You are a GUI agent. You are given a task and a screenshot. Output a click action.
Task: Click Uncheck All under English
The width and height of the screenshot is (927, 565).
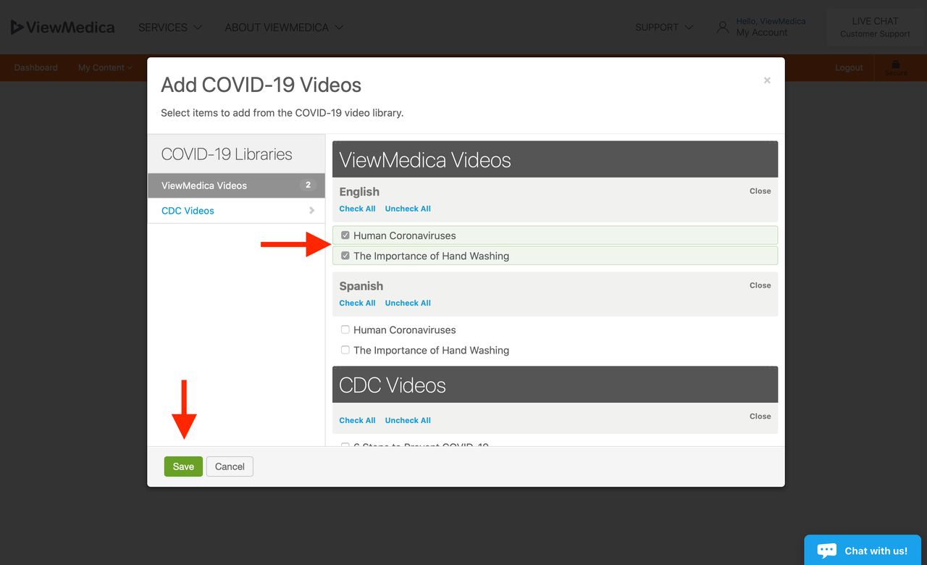[408, 209]
